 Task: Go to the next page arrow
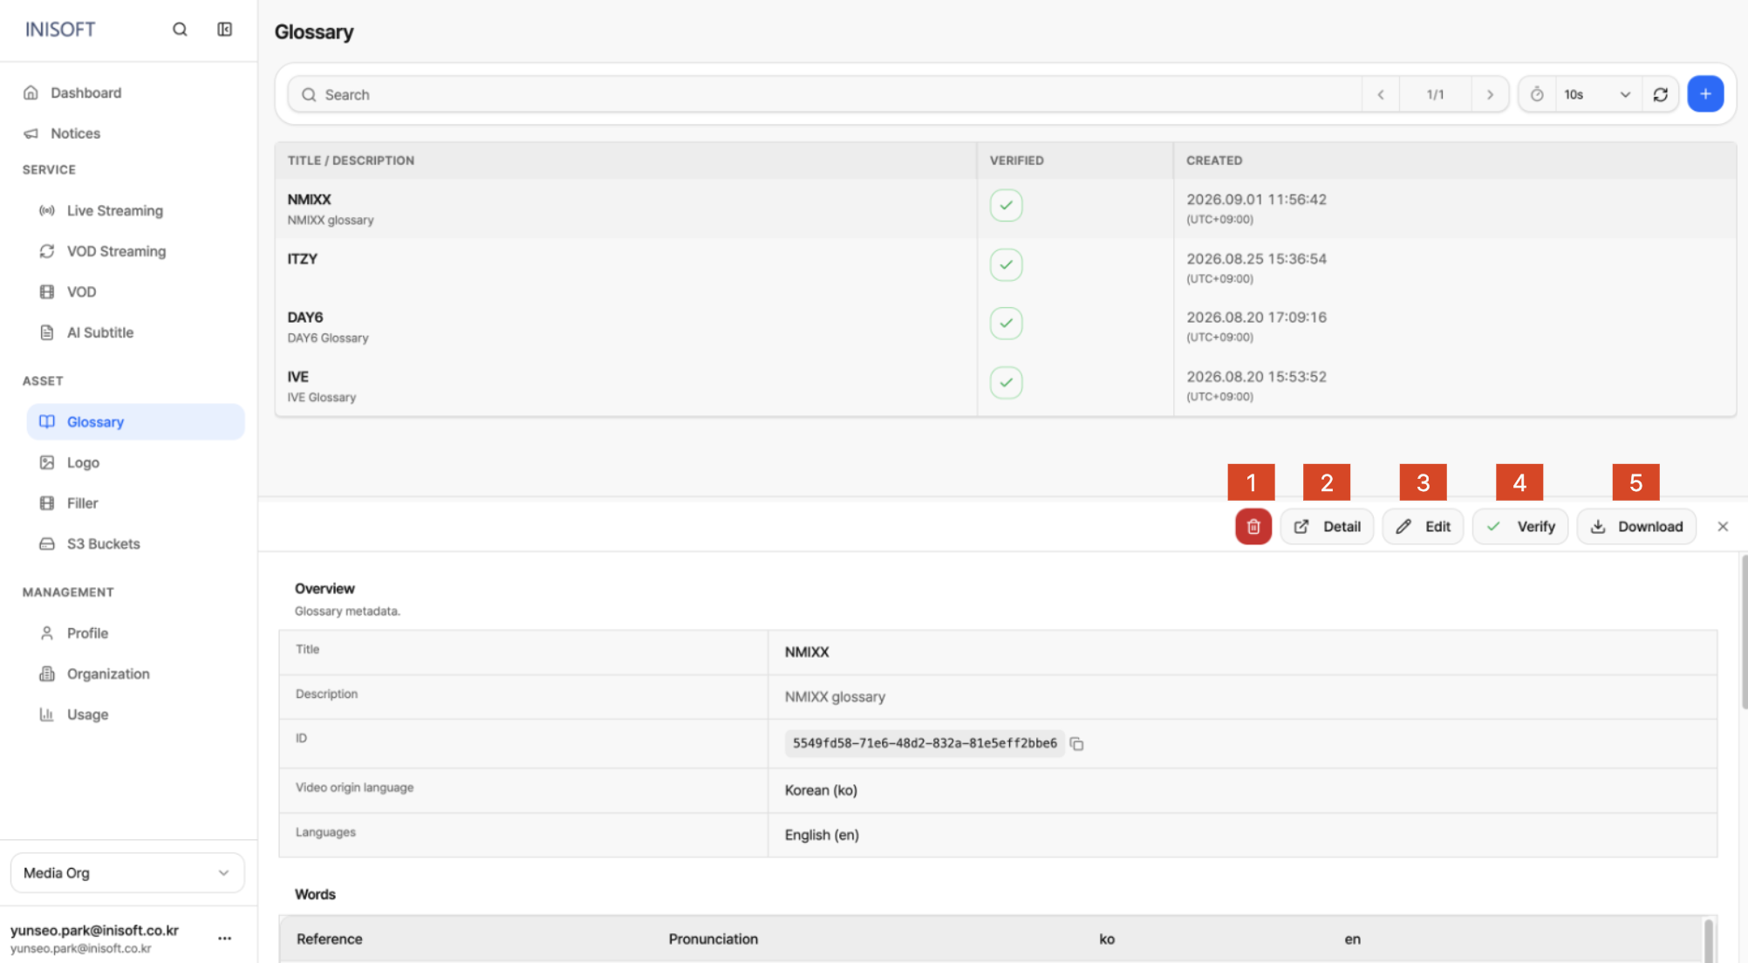coord(1490,94)
